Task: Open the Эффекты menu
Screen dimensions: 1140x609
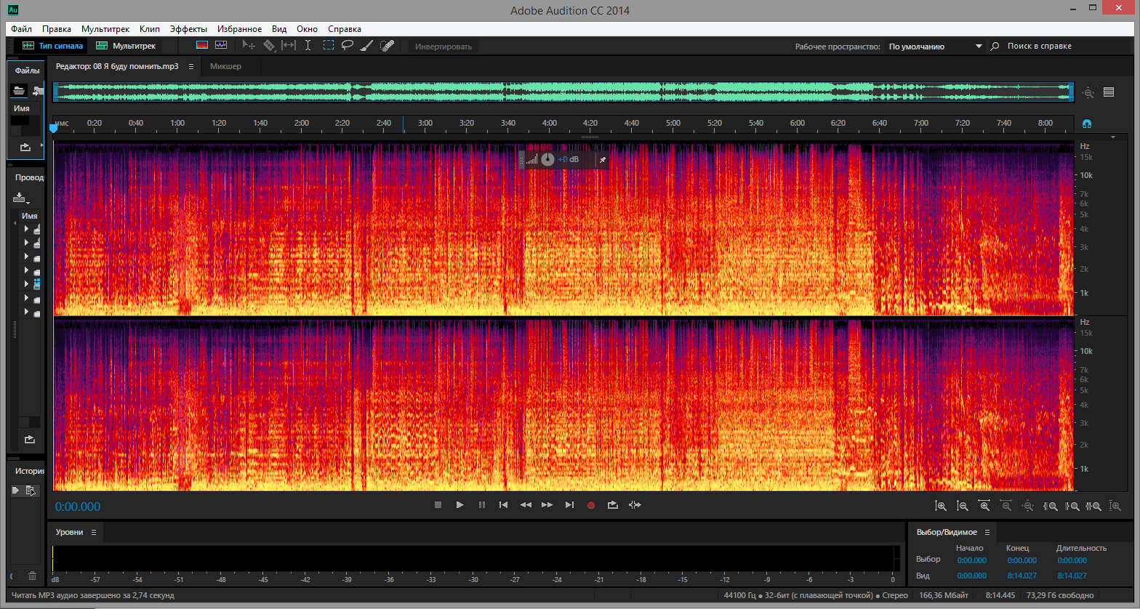Action: [188, 29]
